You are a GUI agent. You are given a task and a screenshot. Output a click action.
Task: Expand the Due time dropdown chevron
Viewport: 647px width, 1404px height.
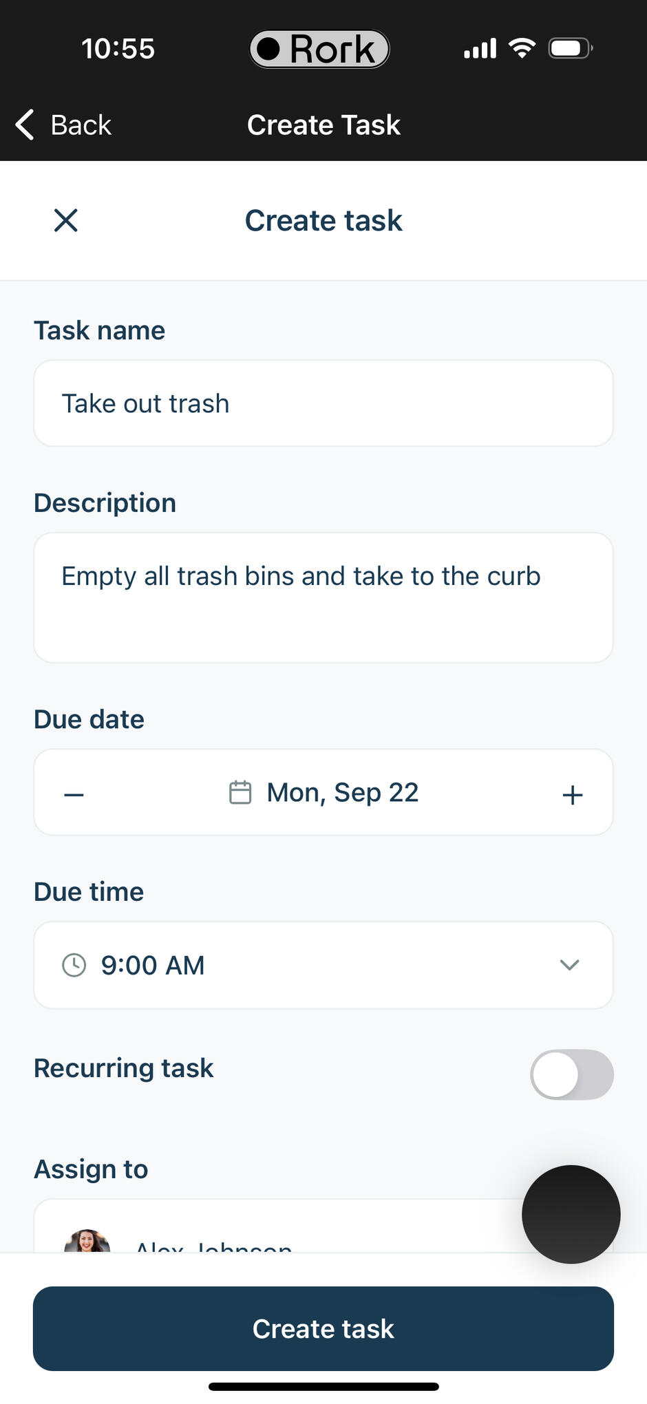(569, 965)
